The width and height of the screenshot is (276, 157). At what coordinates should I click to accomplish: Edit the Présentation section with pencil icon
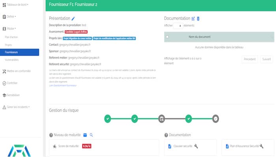pyautogui.click(x=73, y=18)
